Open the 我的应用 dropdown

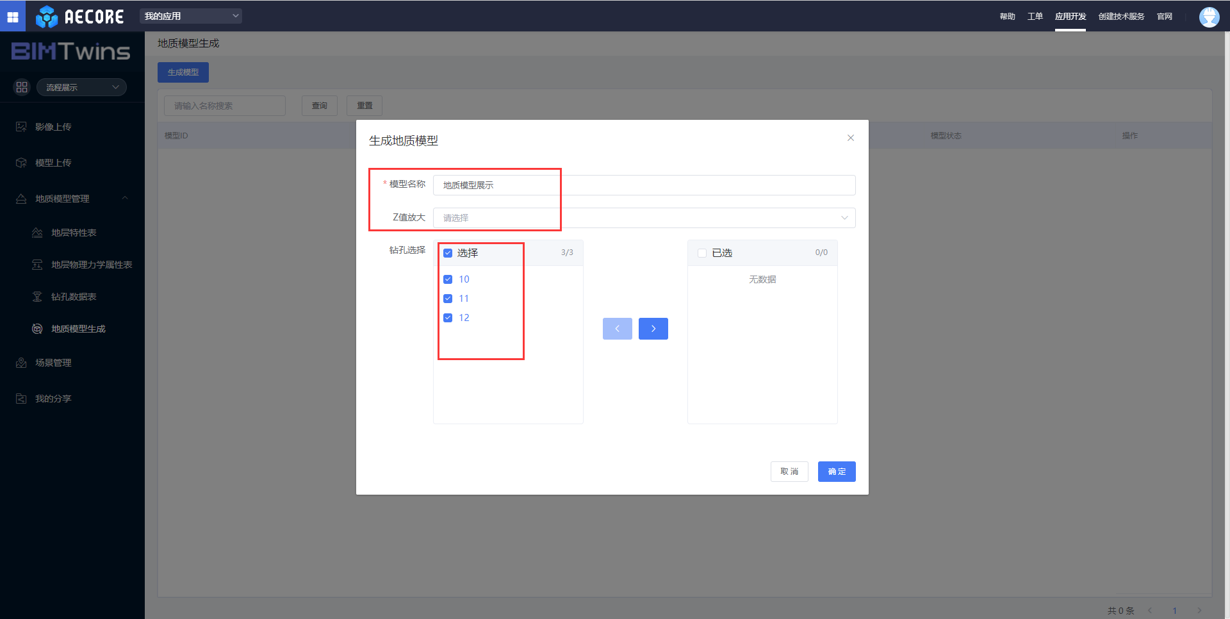click(x=191, y=16)
